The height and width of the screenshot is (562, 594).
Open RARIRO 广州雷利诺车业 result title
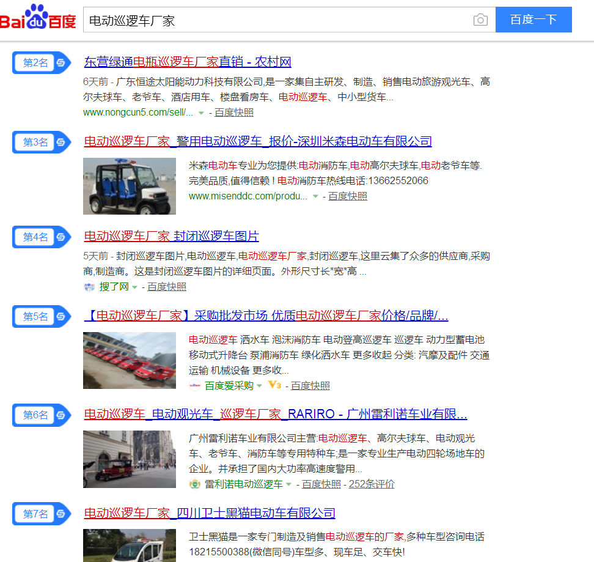pyautogui.click(x=276, y=414)
